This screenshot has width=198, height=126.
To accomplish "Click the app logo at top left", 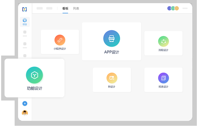I will click(x=25, y=9).
